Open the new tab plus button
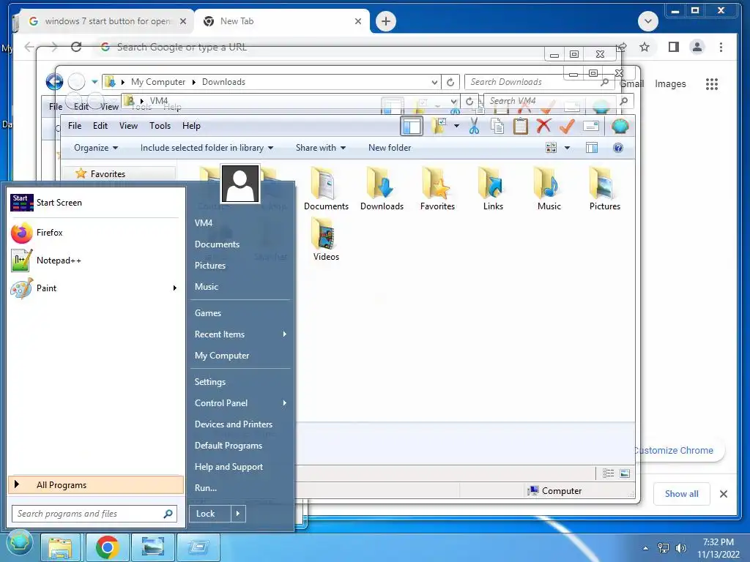Screen dimensions: 750x562 [x=385, y=21]
